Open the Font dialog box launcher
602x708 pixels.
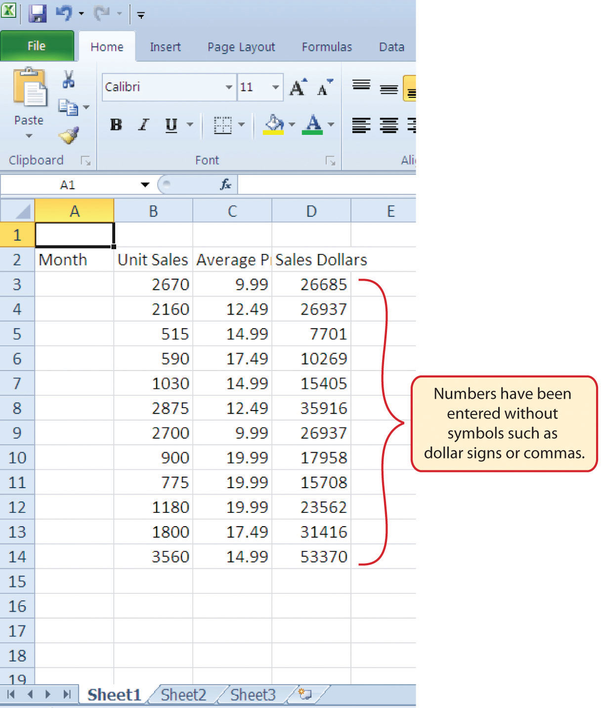click(x=331, y=160)
